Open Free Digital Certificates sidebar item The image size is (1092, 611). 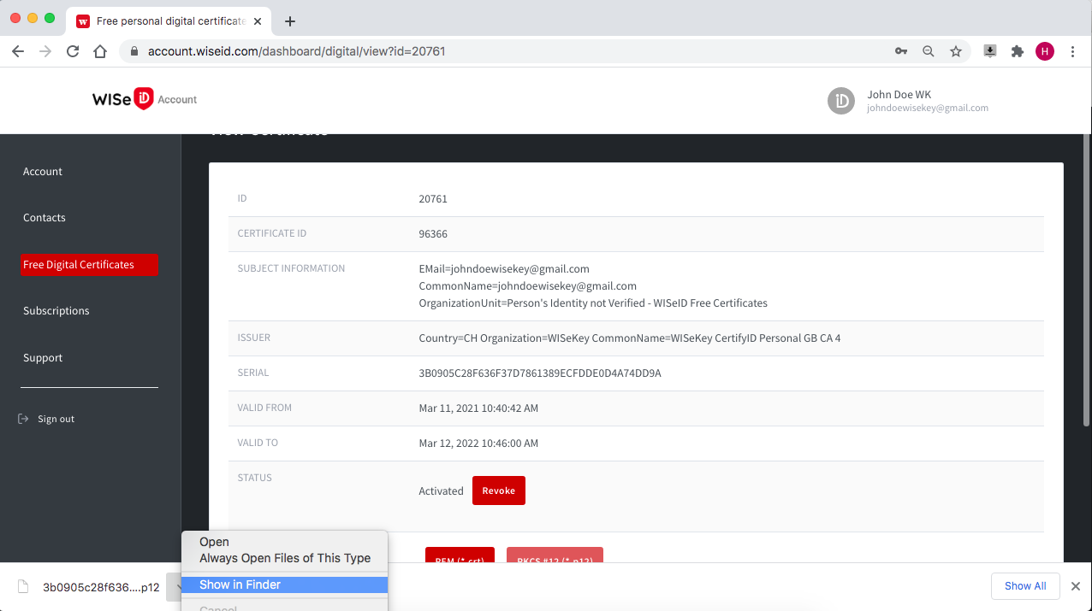tap(89, 265)
